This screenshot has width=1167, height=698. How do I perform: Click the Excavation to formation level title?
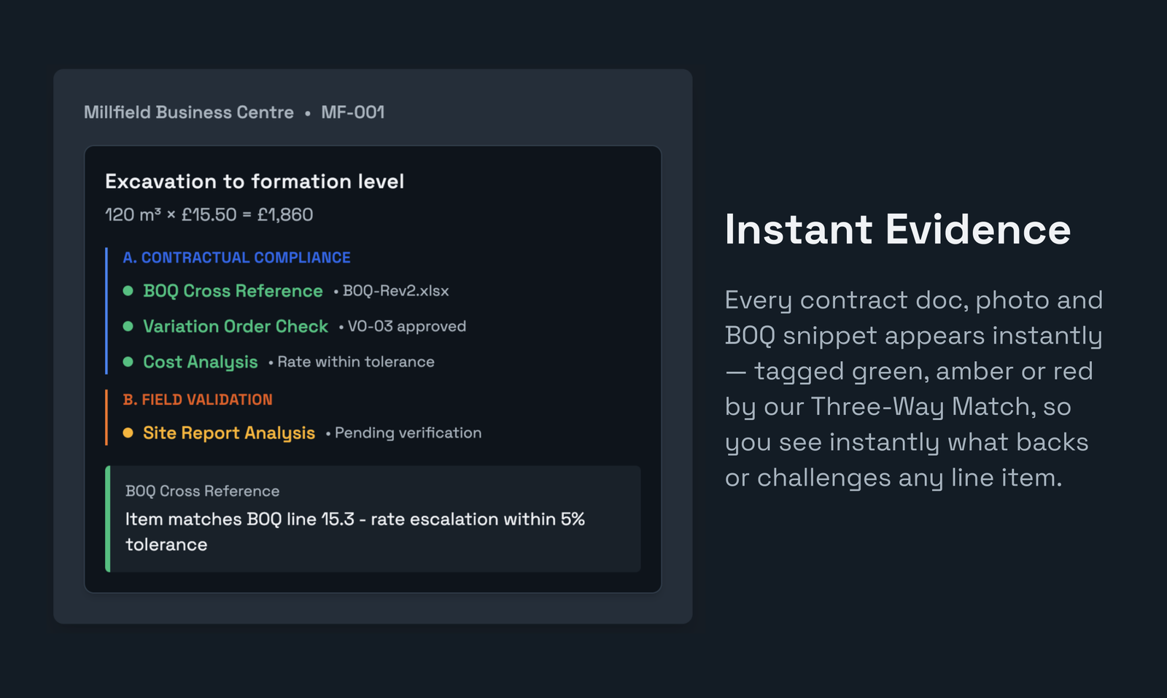click(x=255, y=182)
